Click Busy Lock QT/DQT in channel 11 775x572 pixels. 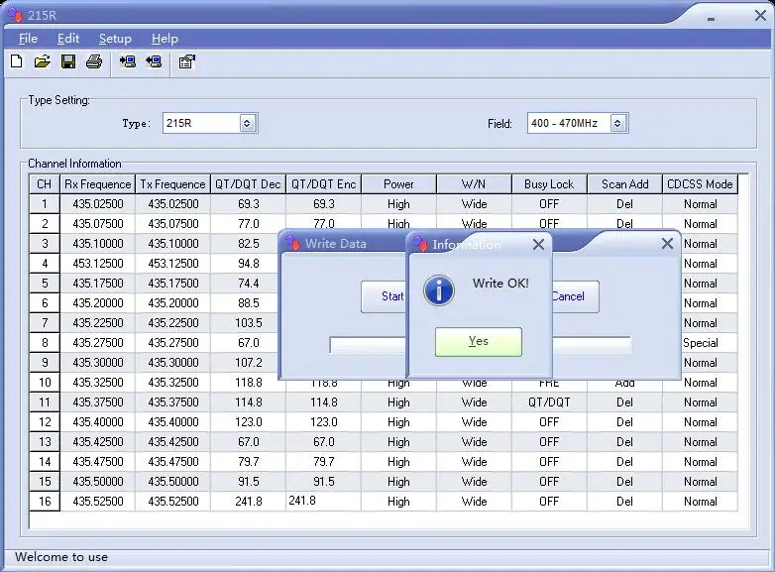(x=549, y=401)
